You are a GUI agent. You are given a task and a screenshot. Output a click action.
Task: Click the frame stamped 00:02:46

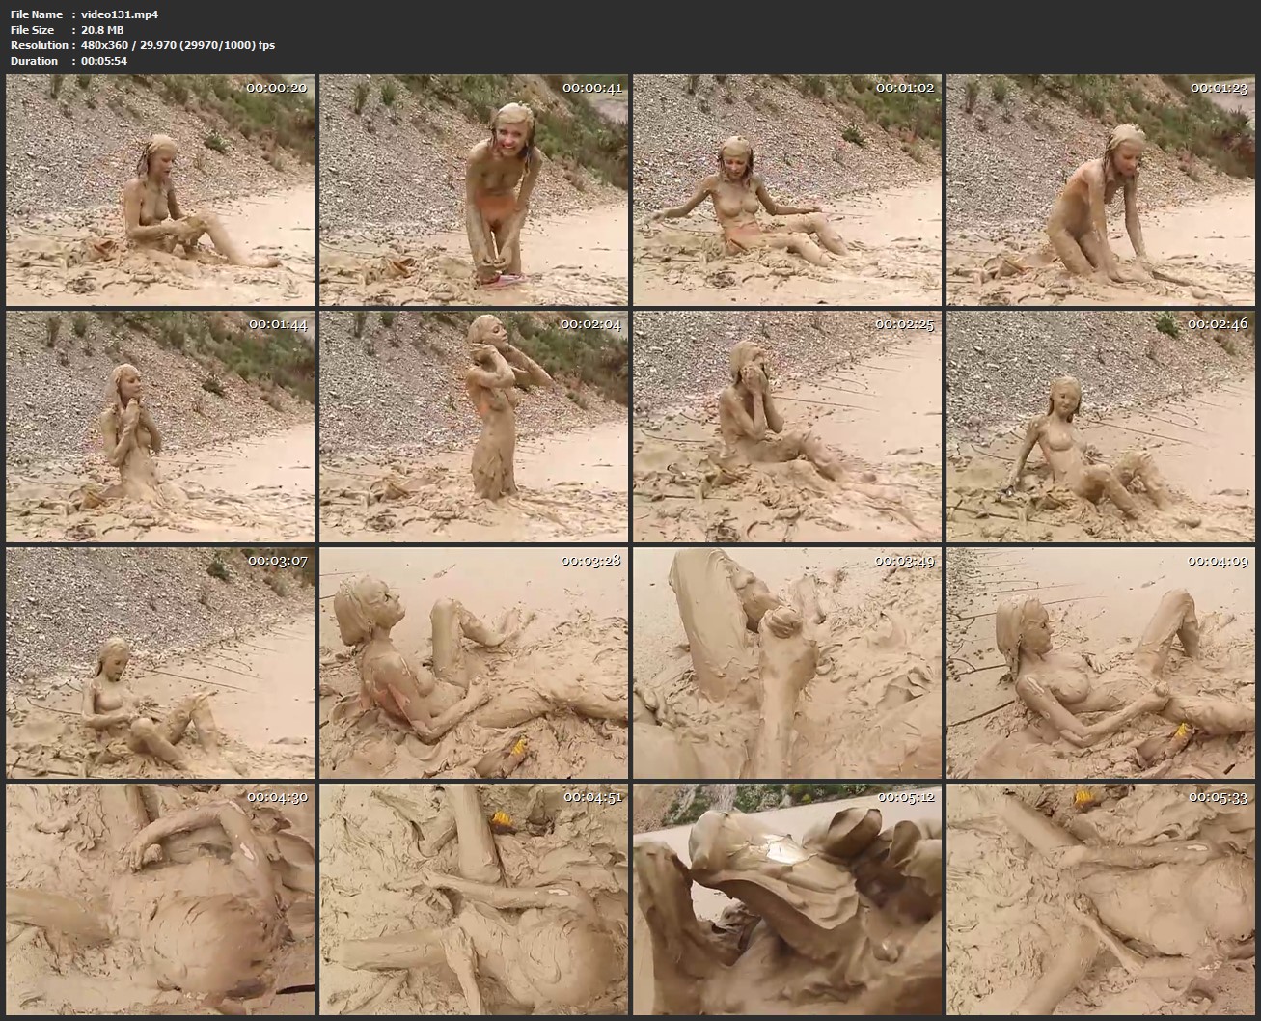[1101, 427]
